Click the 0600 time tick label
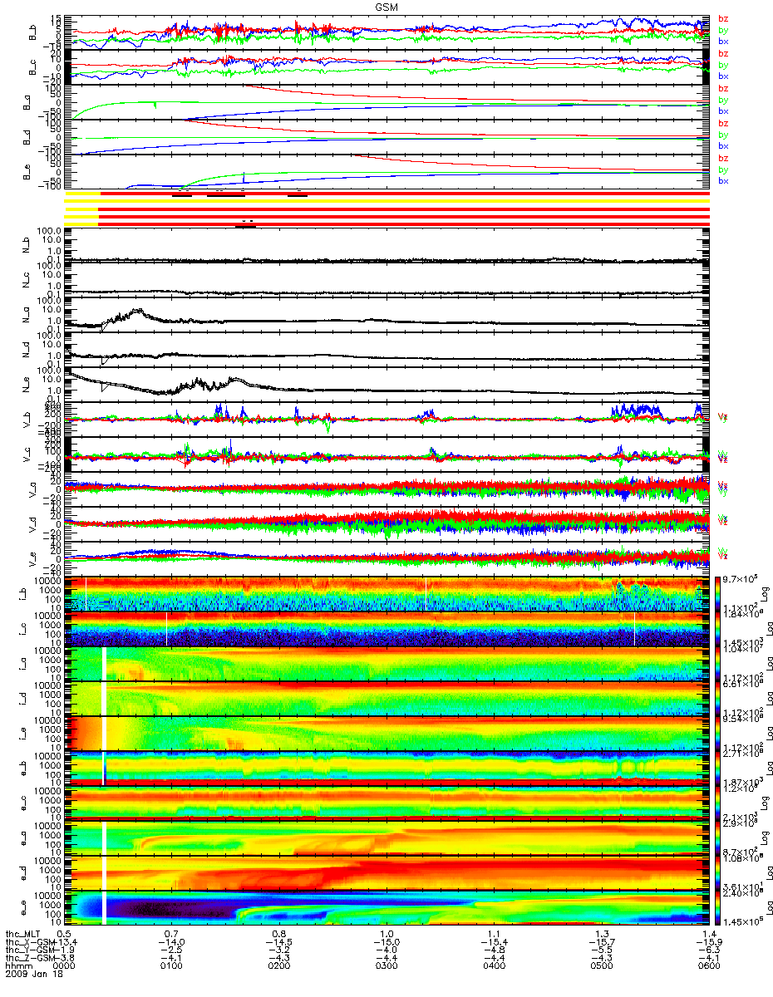Viewport: 773px width, 997px height. click(708, 965)
